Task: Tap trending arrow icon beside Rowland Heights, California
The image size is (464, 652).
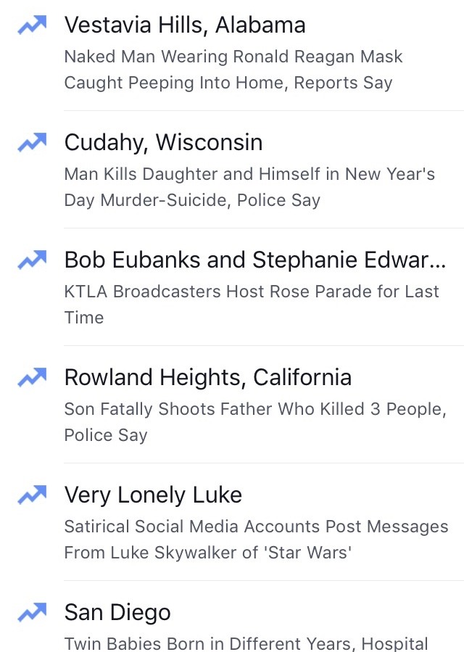Action: (32, 378)
